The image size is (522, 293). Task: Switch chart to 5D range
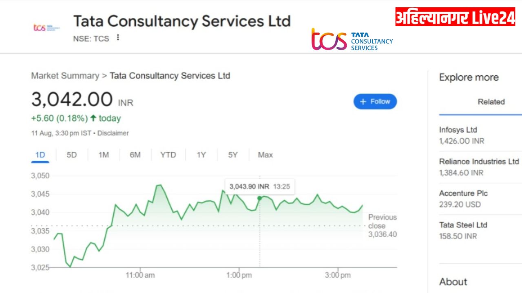[72, 155]
